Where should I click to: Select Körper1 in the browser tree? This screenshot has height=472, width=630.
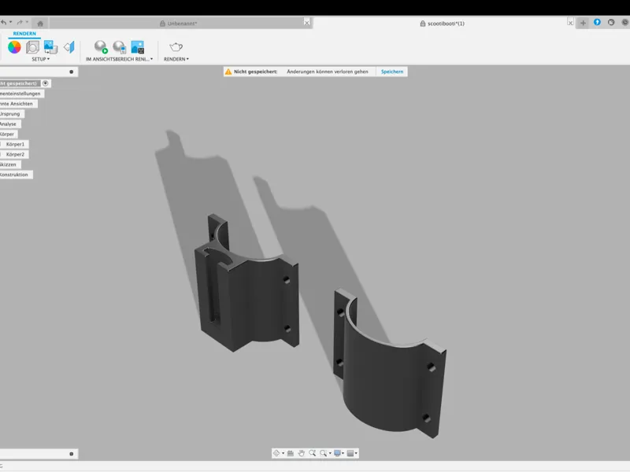coord(15,144)
